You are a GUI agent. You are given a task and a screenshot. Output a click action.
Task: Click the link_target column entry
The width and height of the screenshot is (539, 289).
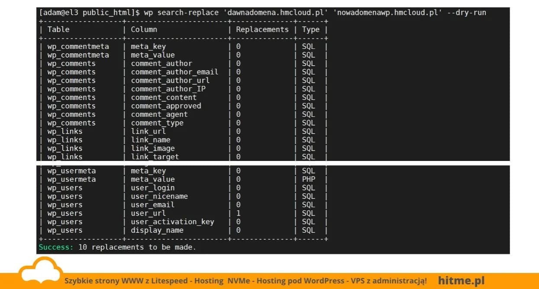coord(155,157)
